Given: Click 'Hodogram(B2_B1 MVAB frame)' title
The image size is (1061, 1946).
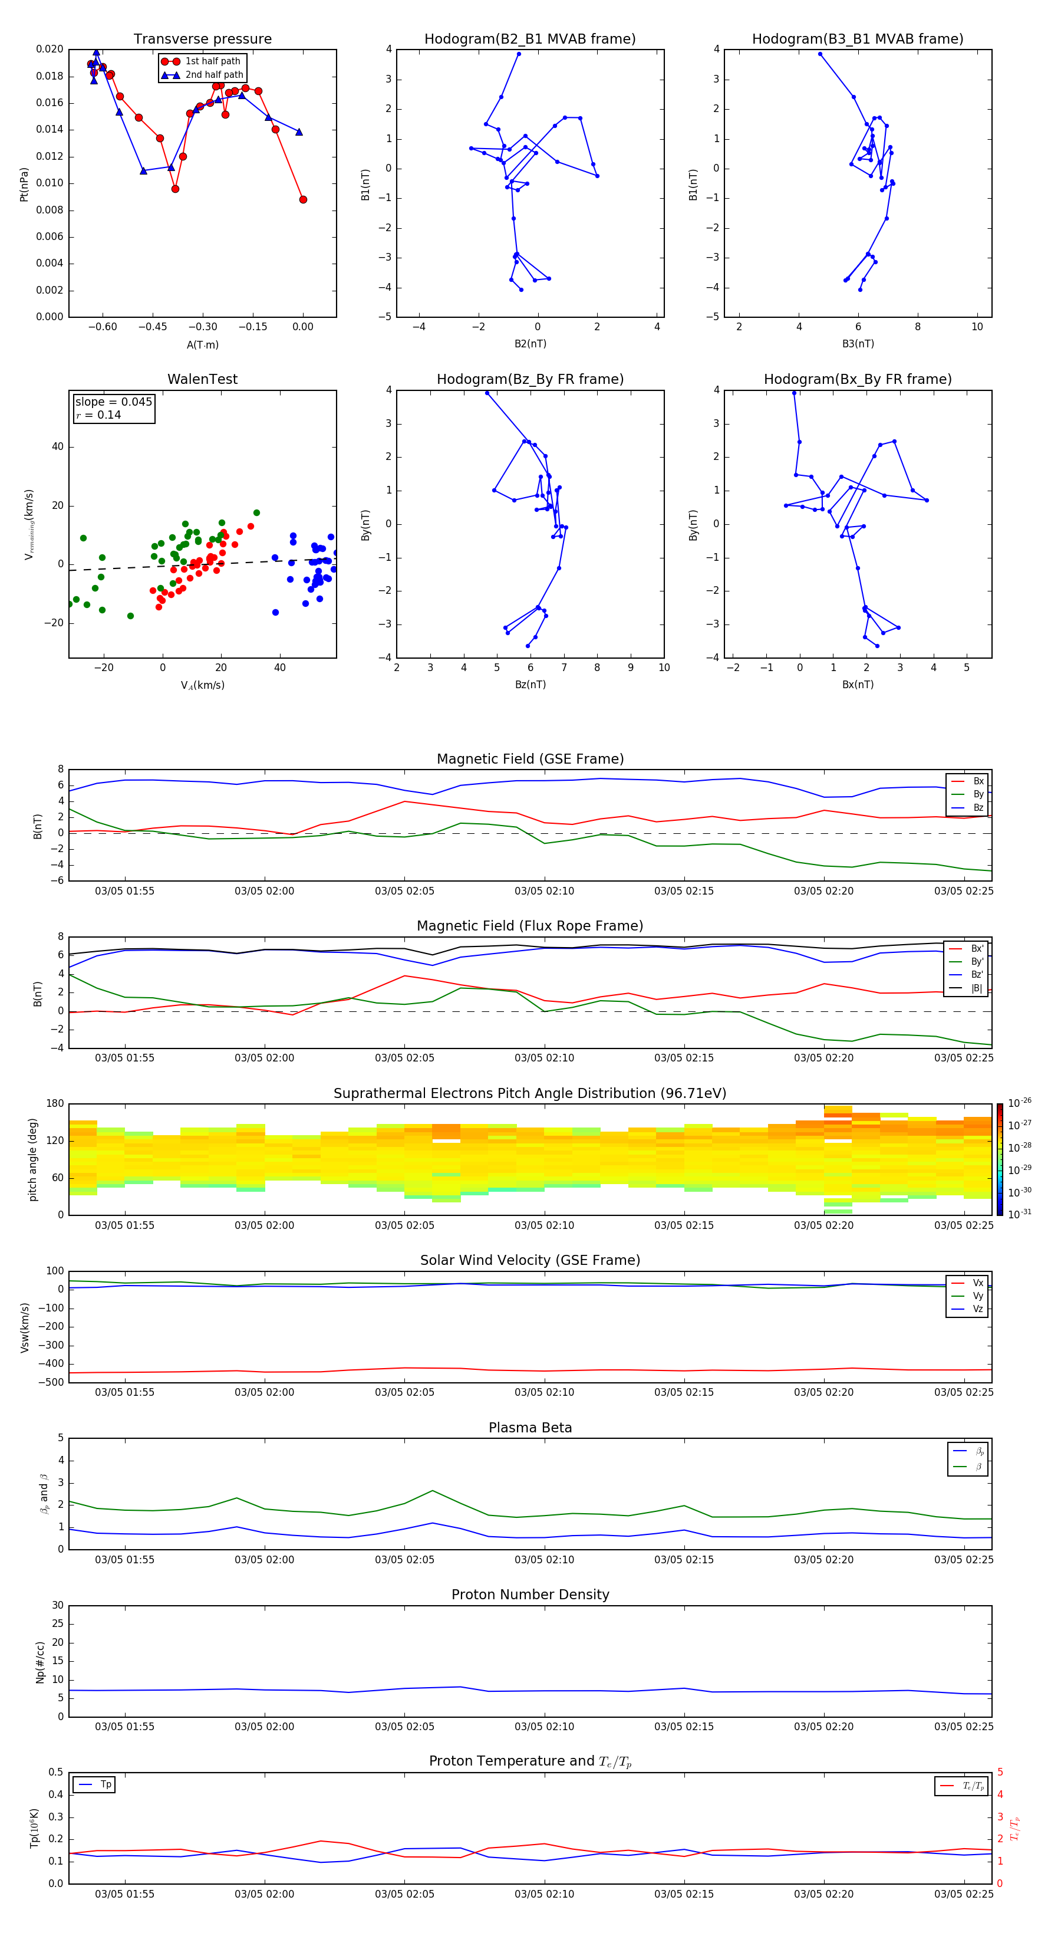Looking at the screenshot, I should [530, 40].
